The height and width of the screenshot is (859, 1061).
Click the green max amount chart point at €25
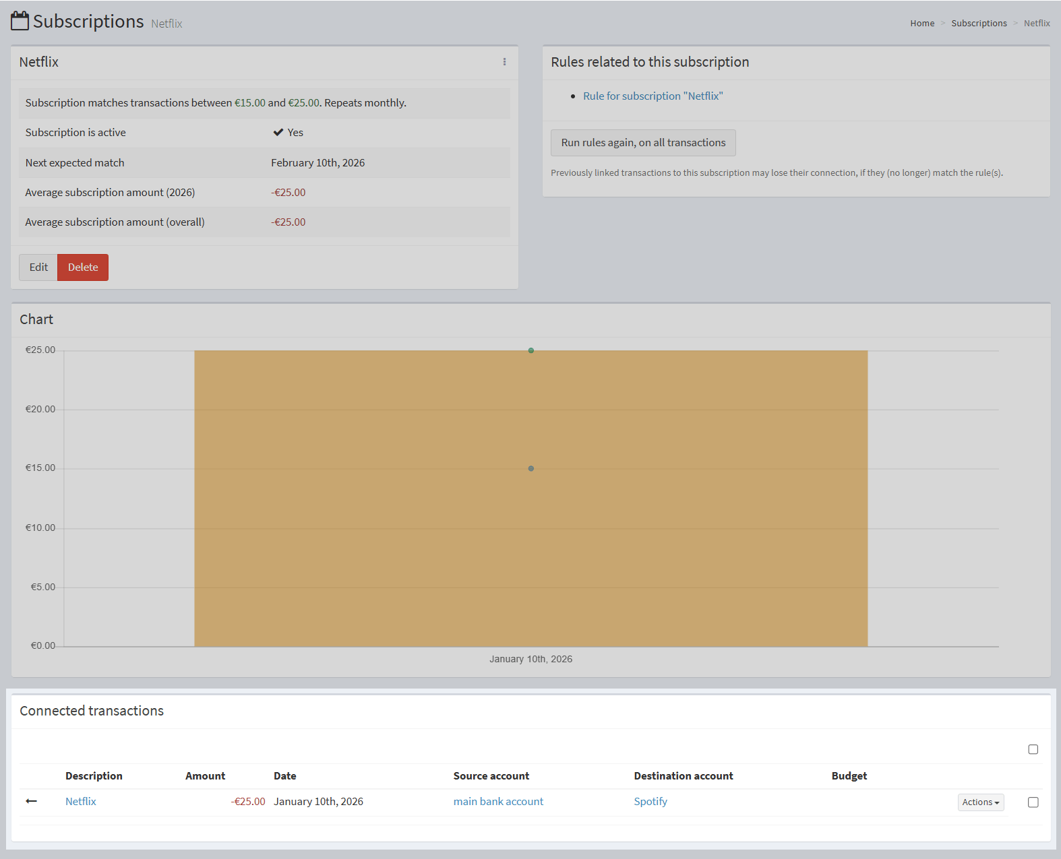click(531, 350)
